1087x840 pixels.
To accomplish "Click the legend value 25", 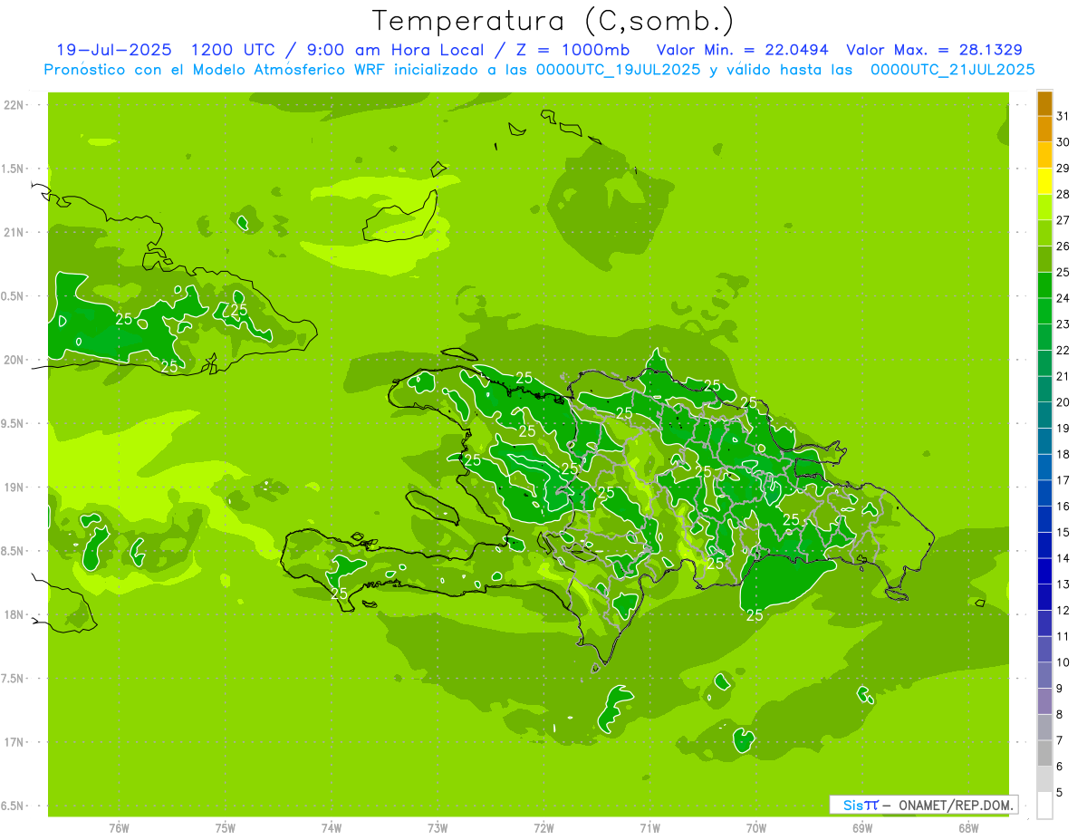I will click(1063, 272).
